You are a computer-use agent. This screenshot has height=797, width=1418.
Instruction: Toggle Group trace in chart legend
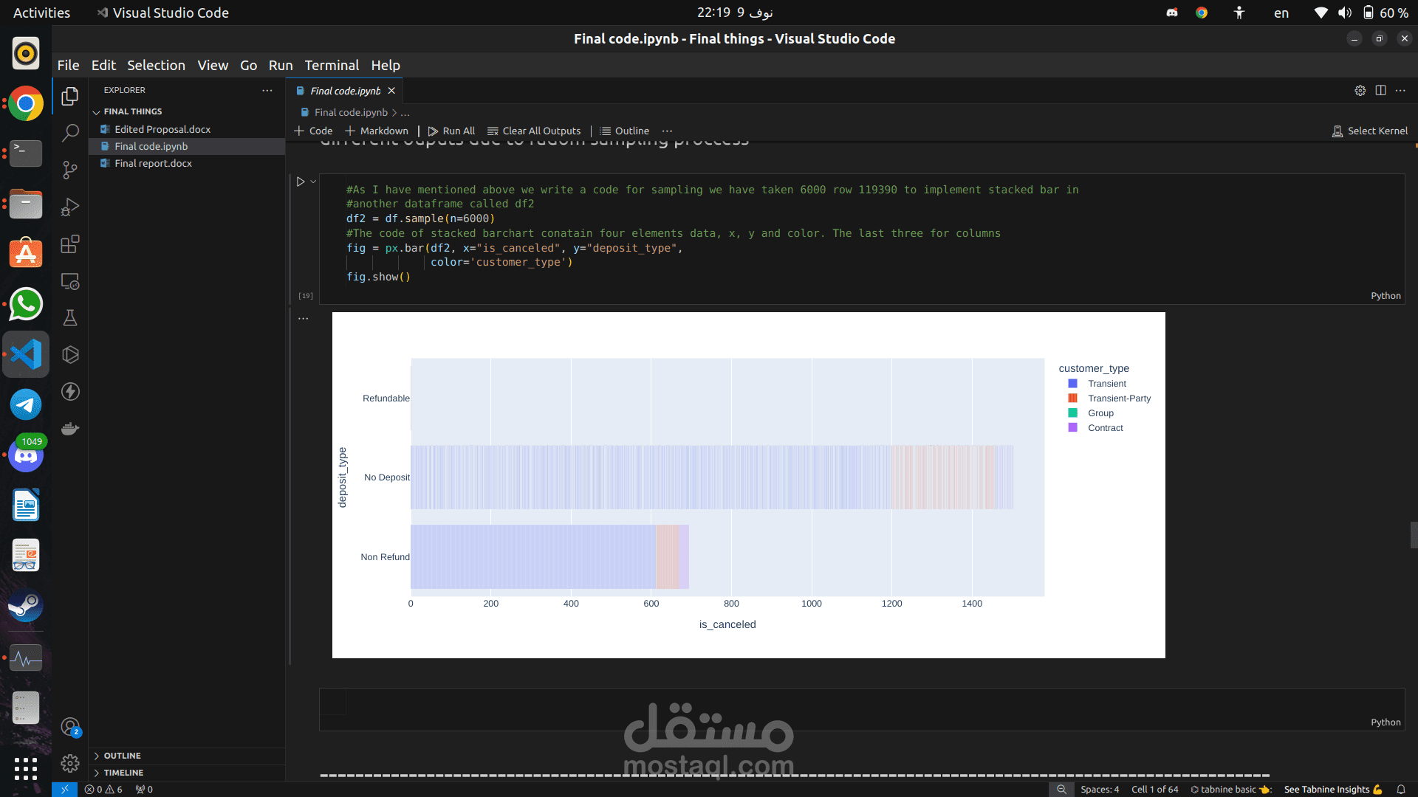pos(1100,413)
